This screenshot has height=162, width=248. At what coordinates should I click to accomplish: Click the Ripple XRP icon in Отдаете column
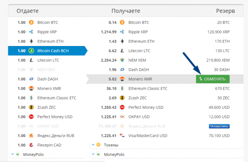click(x=31, y=32)
